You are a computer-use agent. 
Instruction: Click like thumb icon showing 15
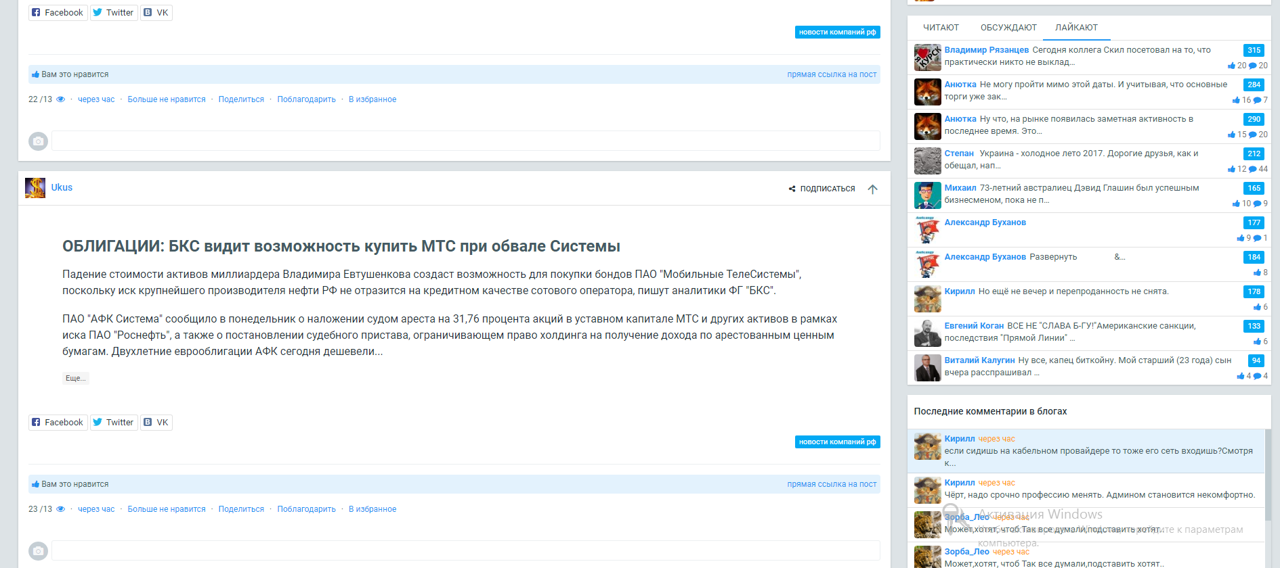pyautogui.click(x=1231, y=135)
